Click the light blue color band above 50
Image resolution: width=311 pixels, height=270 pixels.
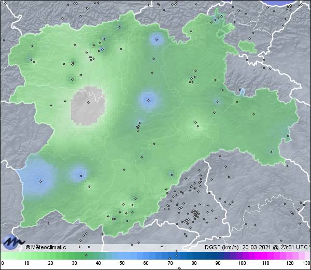122,255
